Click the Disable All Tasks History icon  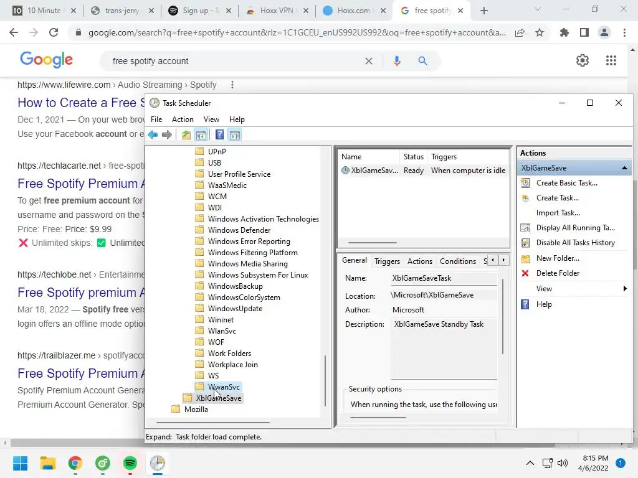coord(525,243)
